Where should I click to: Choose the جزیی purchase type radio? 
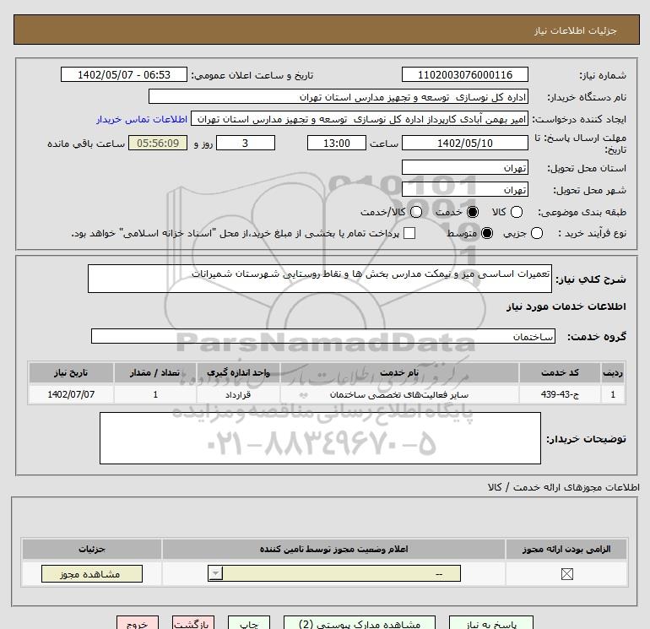click(536, 233)
